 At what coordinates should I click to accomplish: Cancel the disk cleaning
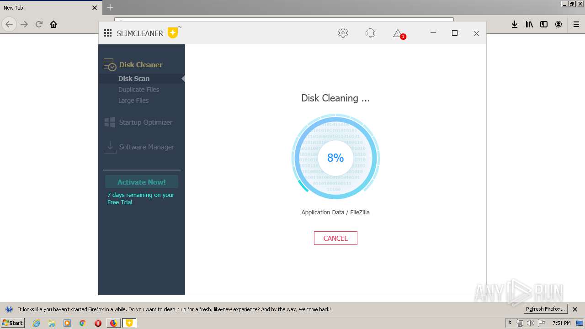coord(335,238)
